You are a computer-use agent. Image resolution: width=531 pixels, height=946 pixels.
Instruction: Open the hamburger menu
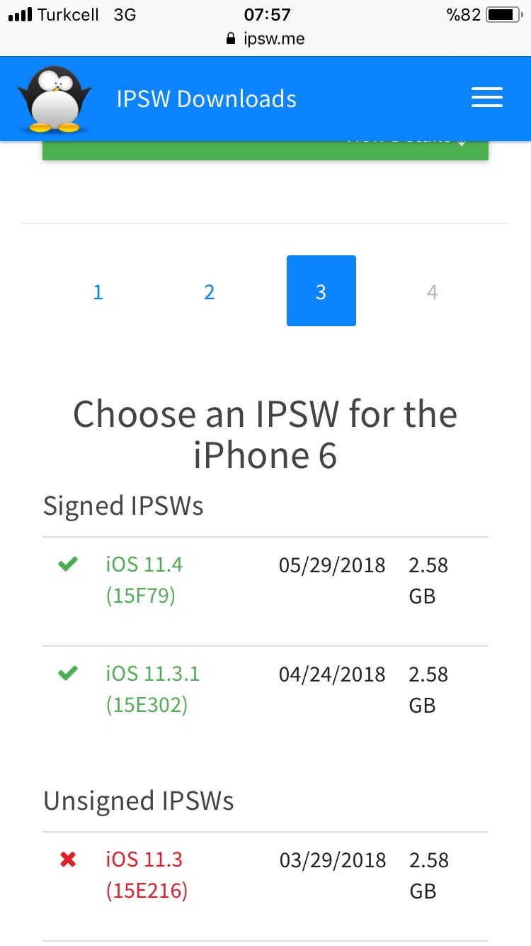487,98
